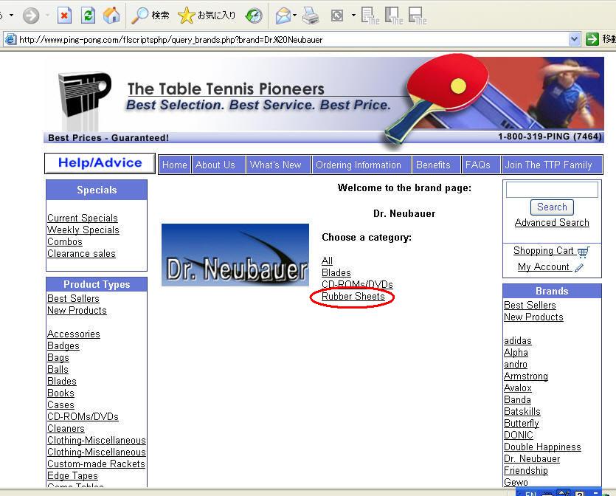Open the Shopping Cart link

[544, 251]
